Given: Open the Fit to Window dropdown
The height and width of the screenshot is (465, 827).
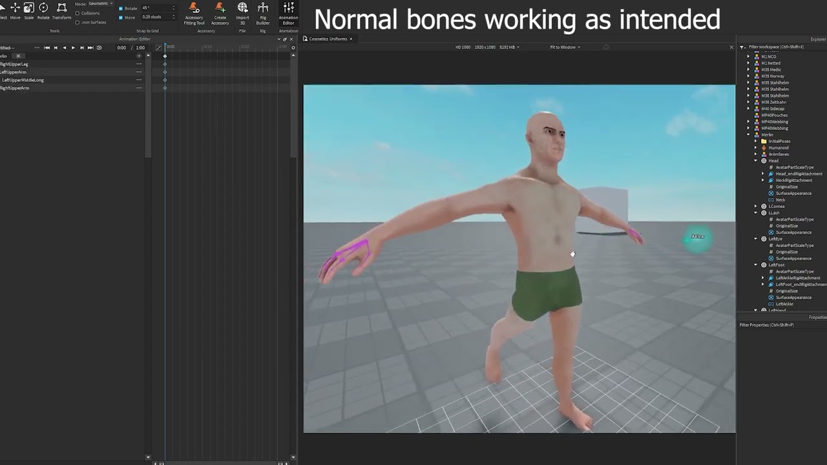Looking at the screenshot, I should (x=565, y=47).
